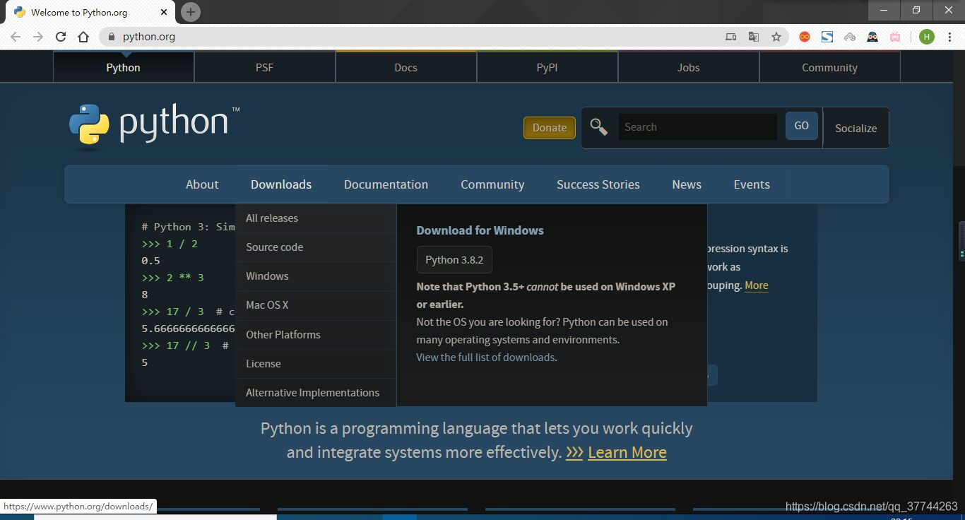Choose All releases in Downloads menu
This screenshot has height=520, width=965.
[x=316, y=218]
